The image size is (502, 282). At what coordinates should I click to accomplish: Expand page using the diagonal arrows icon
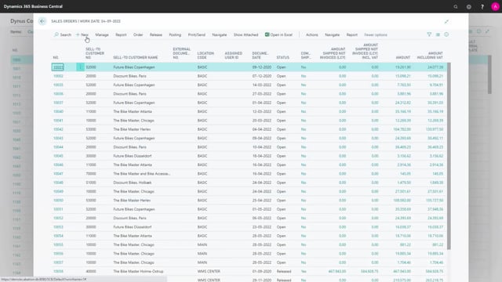pos(446,21)
